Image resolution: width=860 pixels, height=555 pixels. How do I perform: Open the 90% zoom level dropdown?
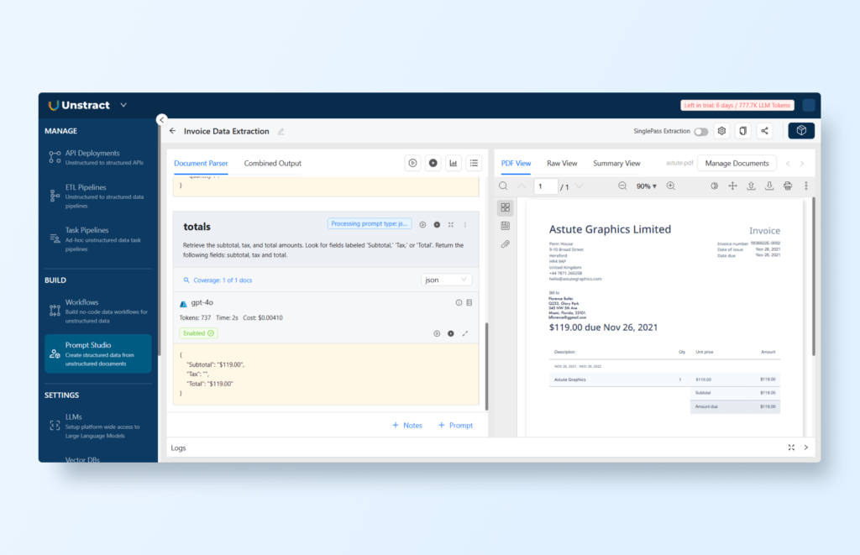647,186
